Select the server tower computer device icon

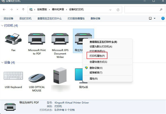point(60,75)
